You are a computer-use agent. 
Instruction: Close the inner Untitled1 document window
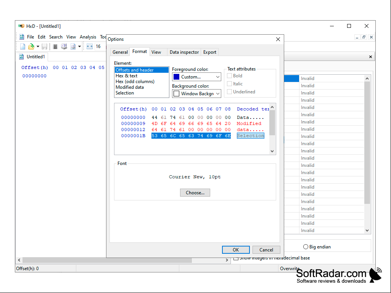click(x=371, y=37)
